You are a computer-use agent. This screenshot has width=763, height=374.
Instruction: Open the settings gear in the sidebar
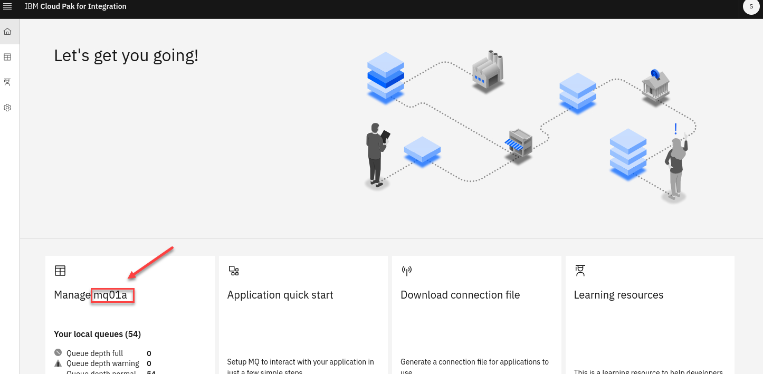[7, 108]
